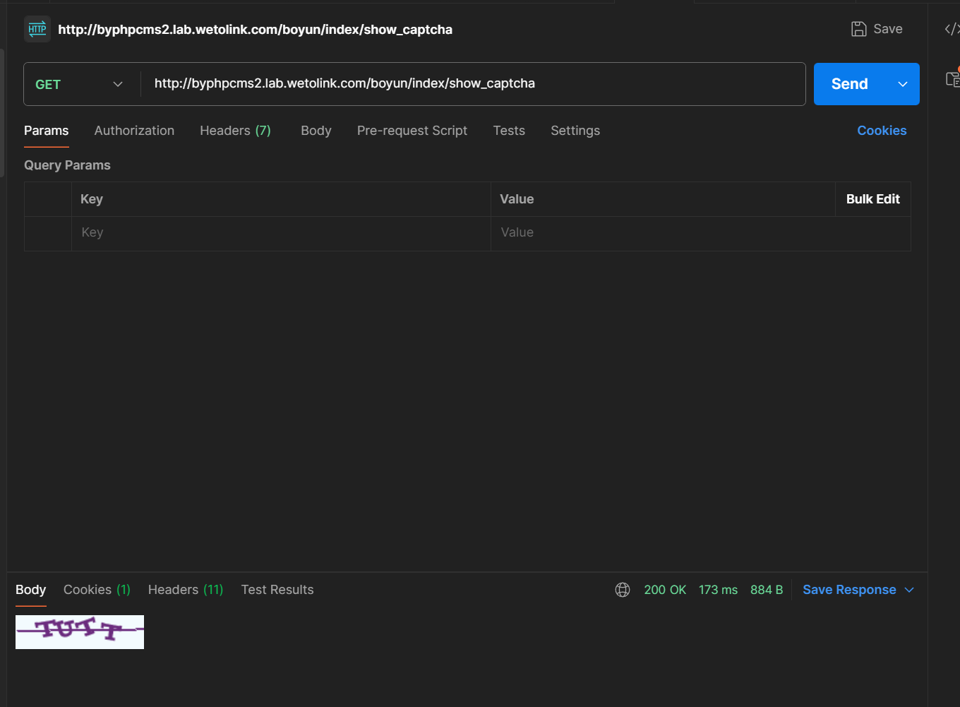Open the Tests tab
This screenshot has width=960, height=707.
[509, 131]
